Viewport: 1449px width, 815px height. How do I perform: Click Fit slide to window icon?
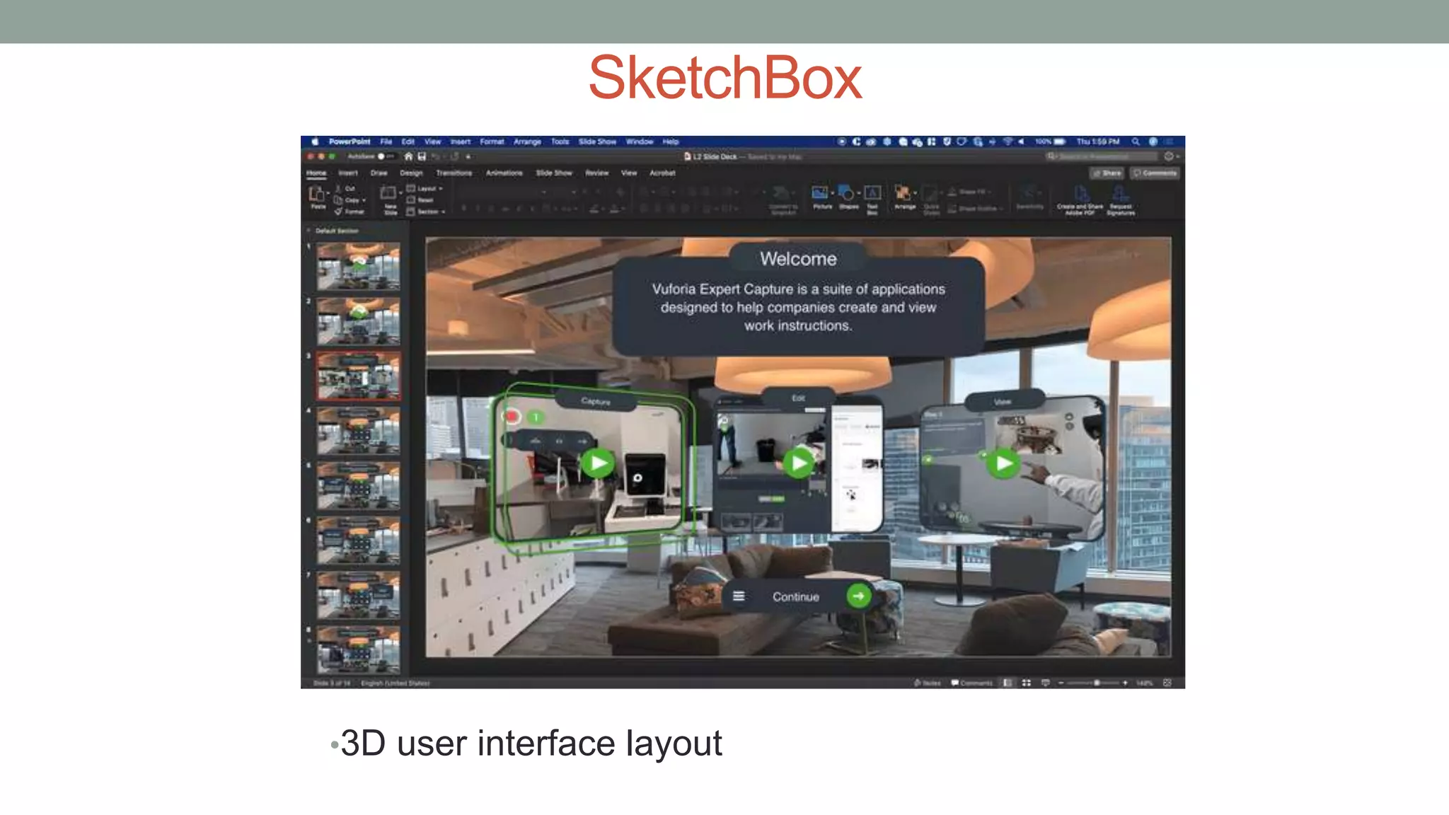[1167, 683]
